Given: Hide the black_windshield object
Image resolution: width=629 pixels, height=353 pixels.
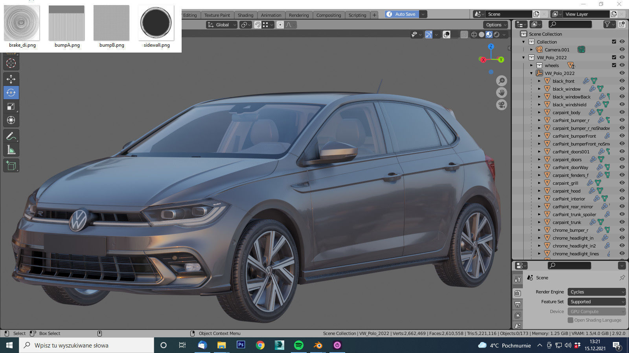Looking at the screenshot, I should click(x=622, y=104).
